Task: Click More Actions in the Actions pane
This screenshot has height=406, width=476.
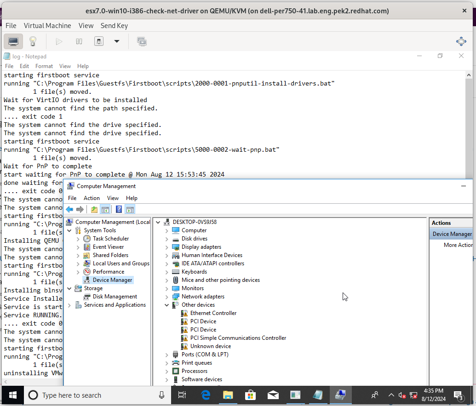Action: 458,245
